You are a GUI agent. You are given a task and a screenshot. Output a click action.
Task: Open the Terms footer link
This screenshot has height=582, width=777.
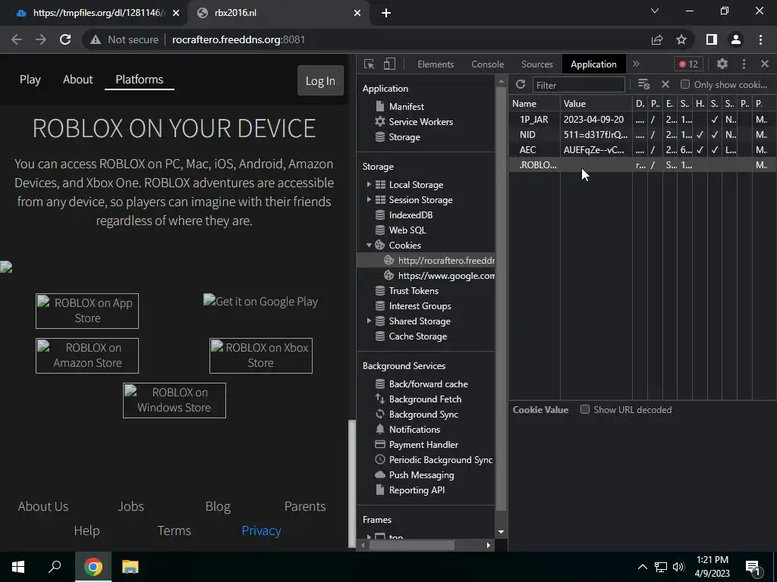tap(174, 530)
